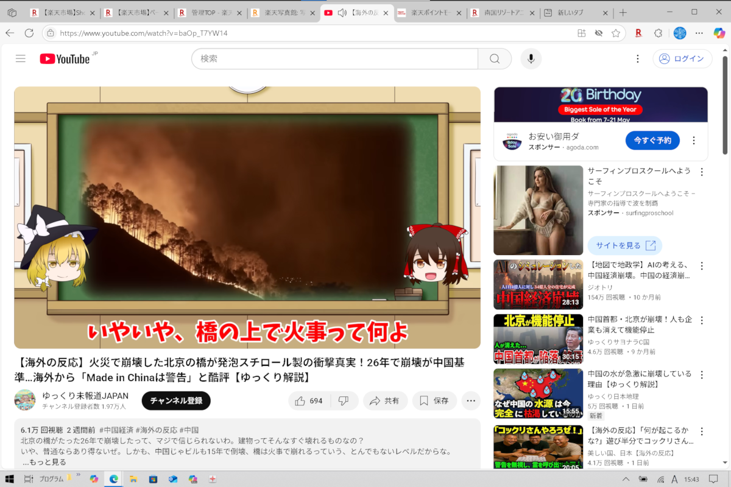Viewport: 731px width, 487px height.
Task: Open menu for 中国の水が急激に崩壊 video
Action: pos(702,374)
